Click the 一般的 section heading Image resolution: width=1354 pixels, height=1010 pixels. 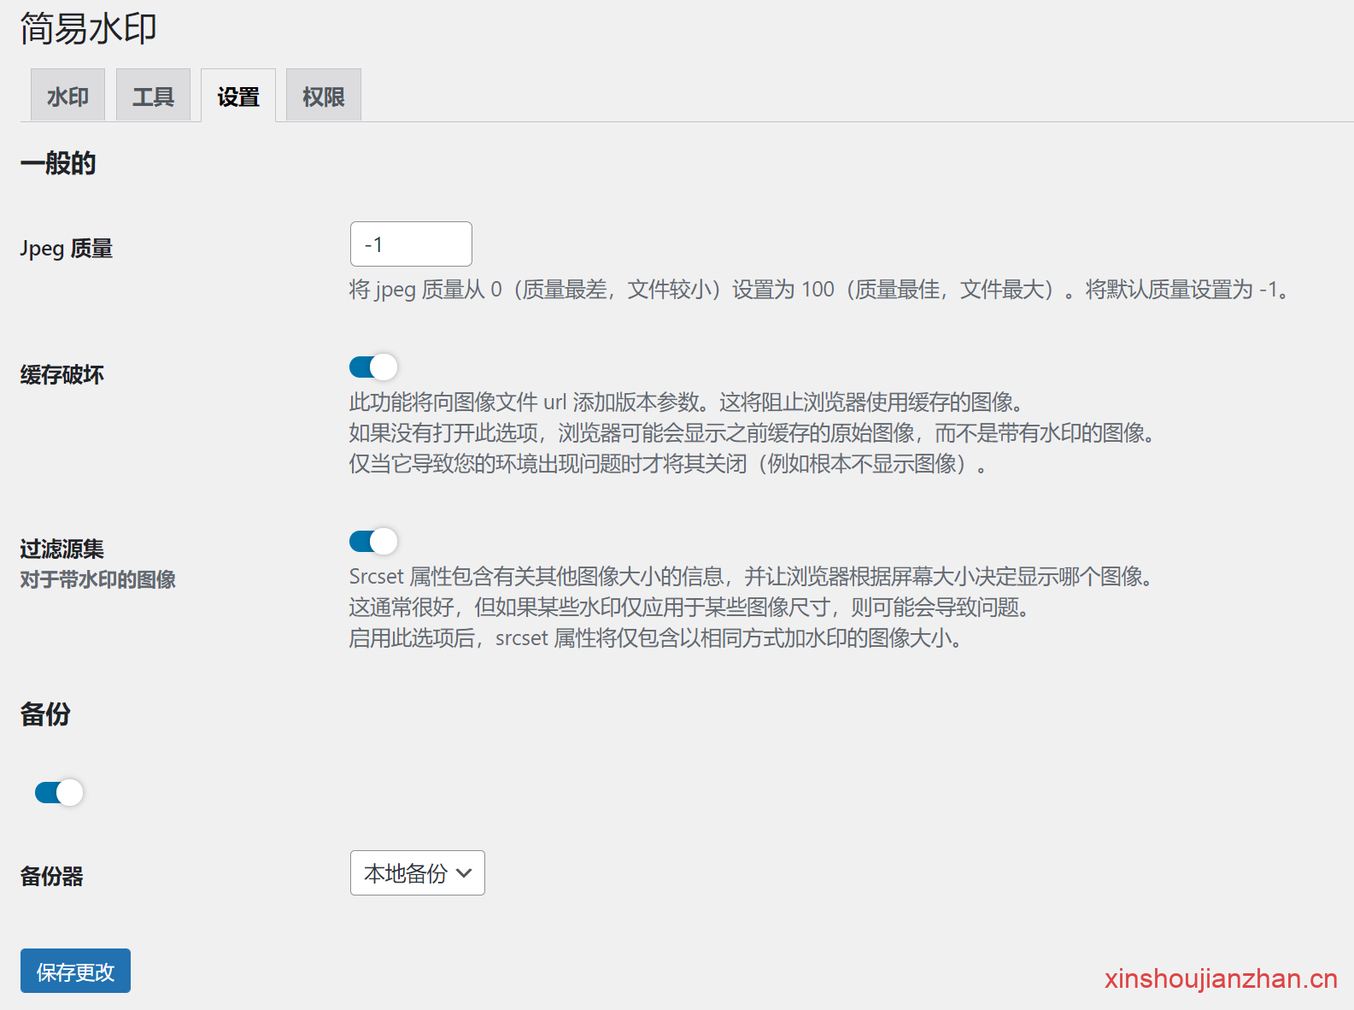(58, 162)
